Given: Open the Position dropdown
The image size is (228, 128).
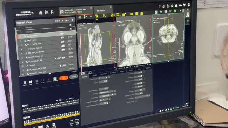Looking at the screenshot, I should [x=106, y=92].
